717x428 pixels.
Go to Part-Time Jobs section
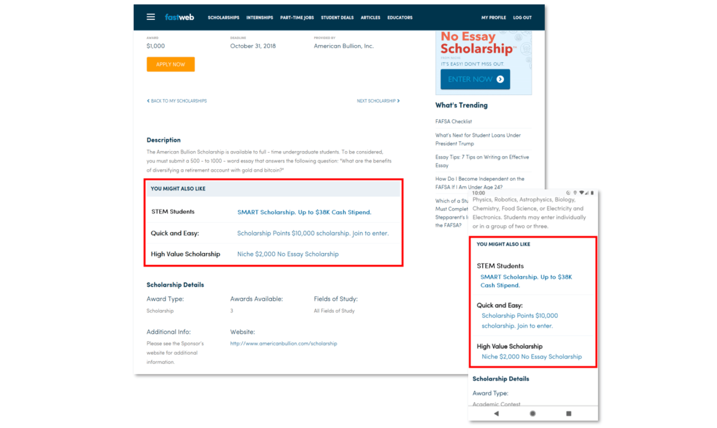click(297, 18)
